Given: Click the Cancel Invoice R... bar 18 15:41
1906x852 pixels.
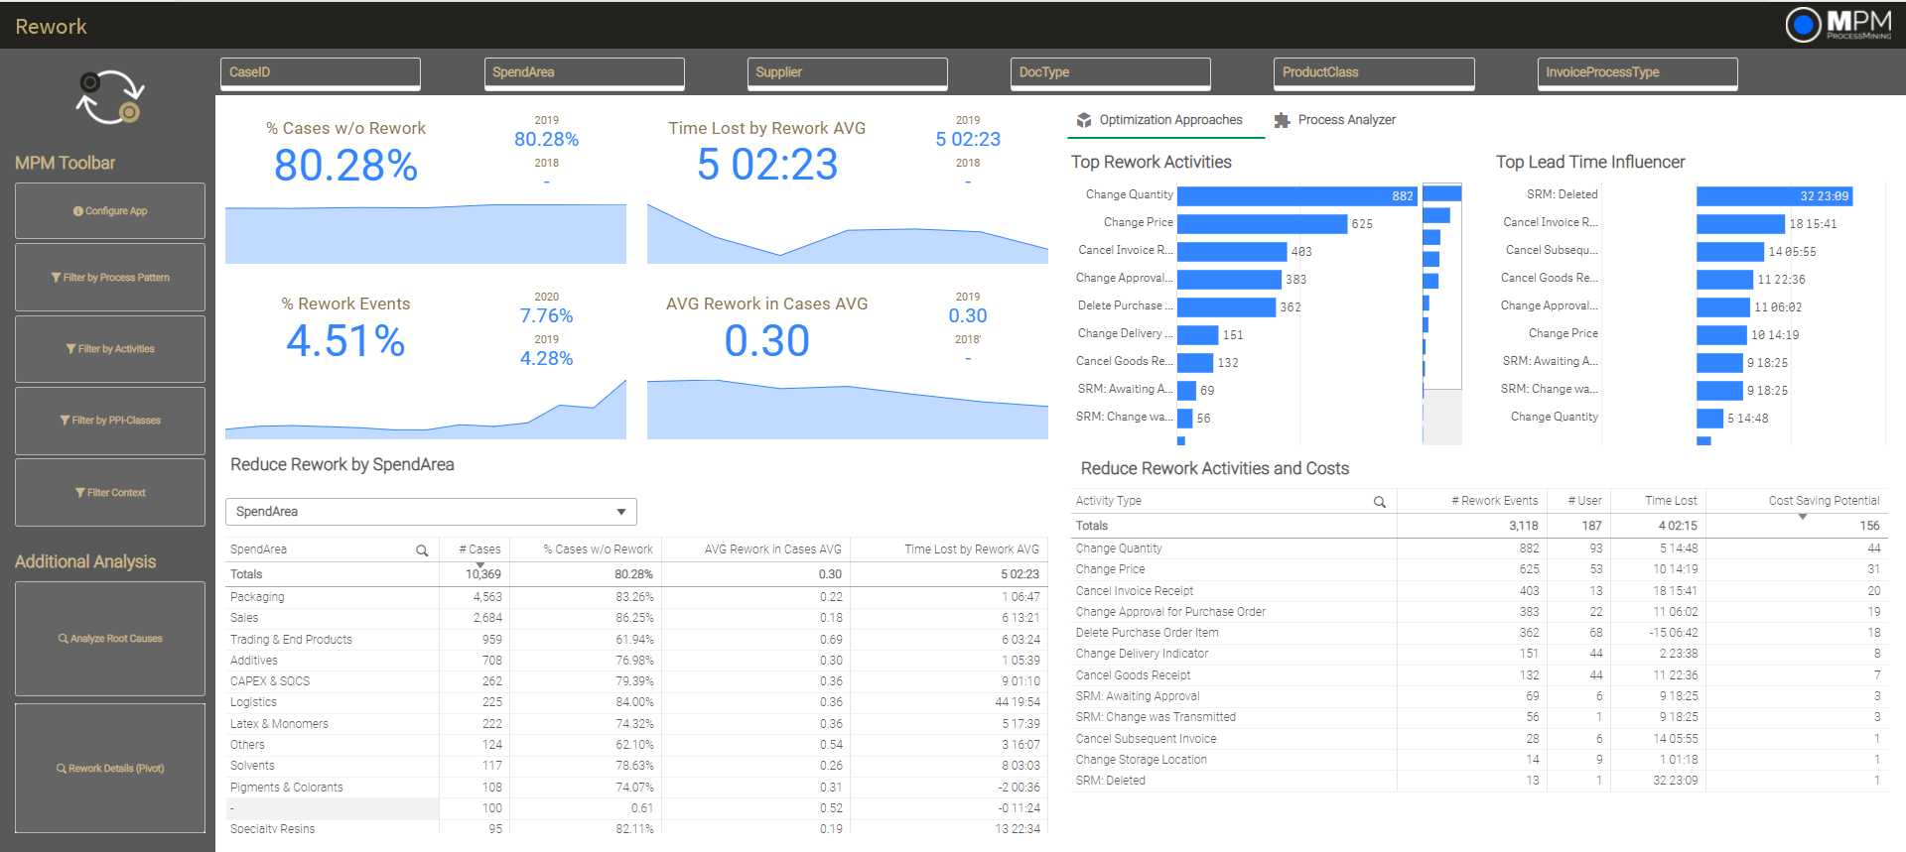Looking at the screenshot, I should click(x=1740, y=223).
